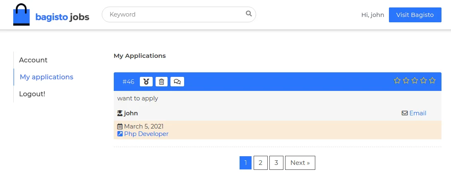Click the bagisto jobs brand text
The height and width of the screenshot is (181, 451).
click(x=62, y=17)
